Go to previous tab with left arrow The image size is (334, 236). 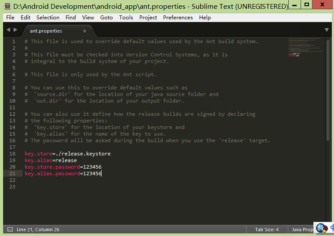click(8, 29)
